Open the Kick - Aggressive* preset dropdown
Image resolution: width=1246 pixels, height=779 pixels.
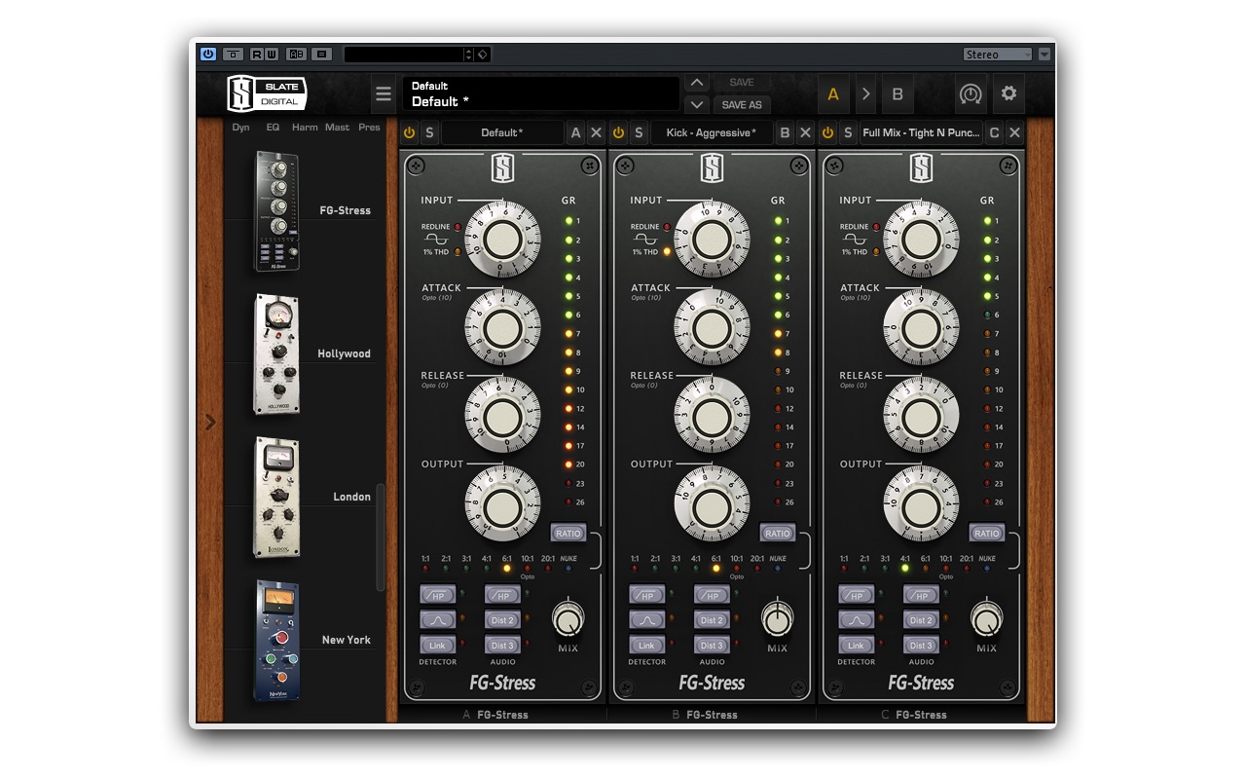712,132
